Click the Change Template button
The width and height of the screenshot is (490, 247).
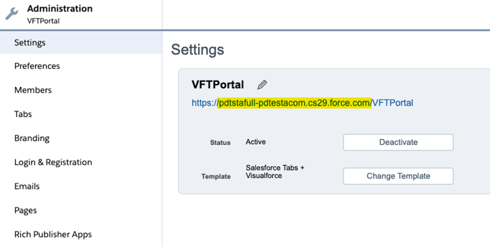[398, 176]
